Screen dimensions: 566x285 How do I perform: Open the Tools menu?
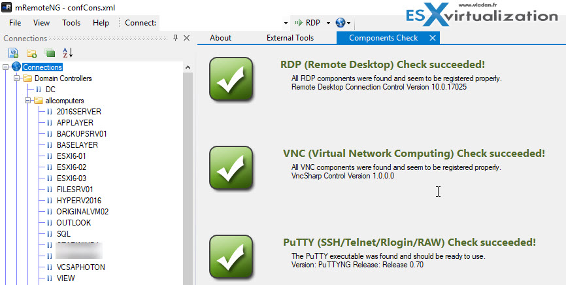click(x=71, y=23)
